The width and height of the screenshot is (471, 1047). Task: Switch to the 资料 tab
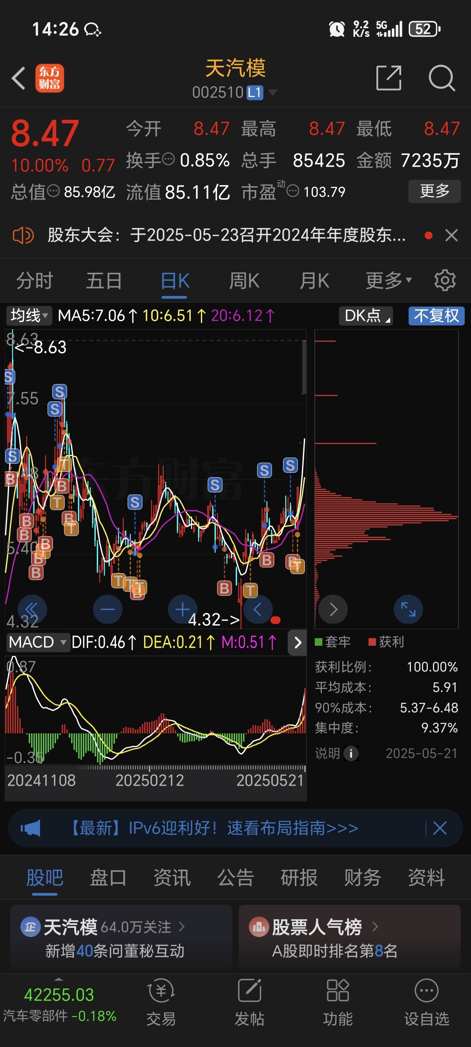pyautogui.click(x=426, y=878)
